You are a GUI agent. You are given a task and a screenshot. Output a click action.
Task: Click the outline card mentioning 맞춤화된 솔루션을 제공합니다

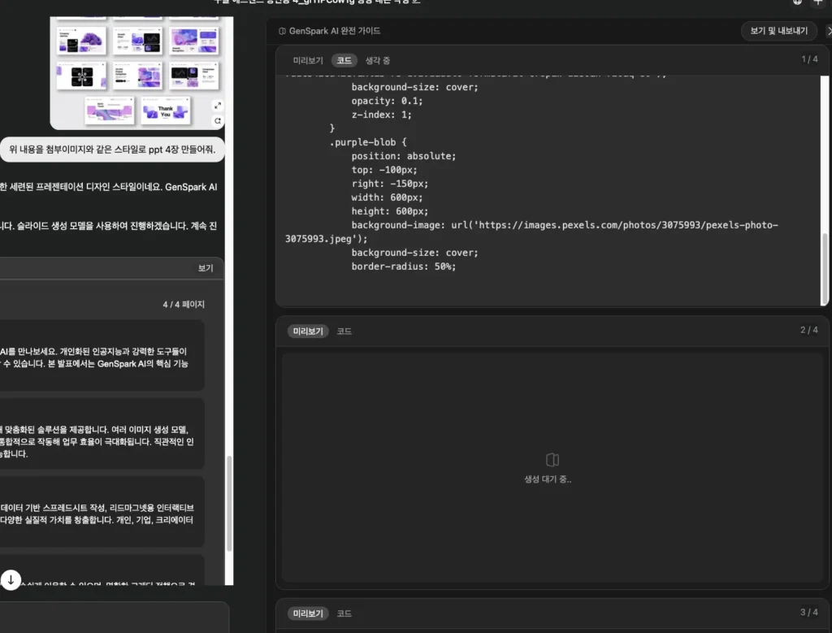102,434
